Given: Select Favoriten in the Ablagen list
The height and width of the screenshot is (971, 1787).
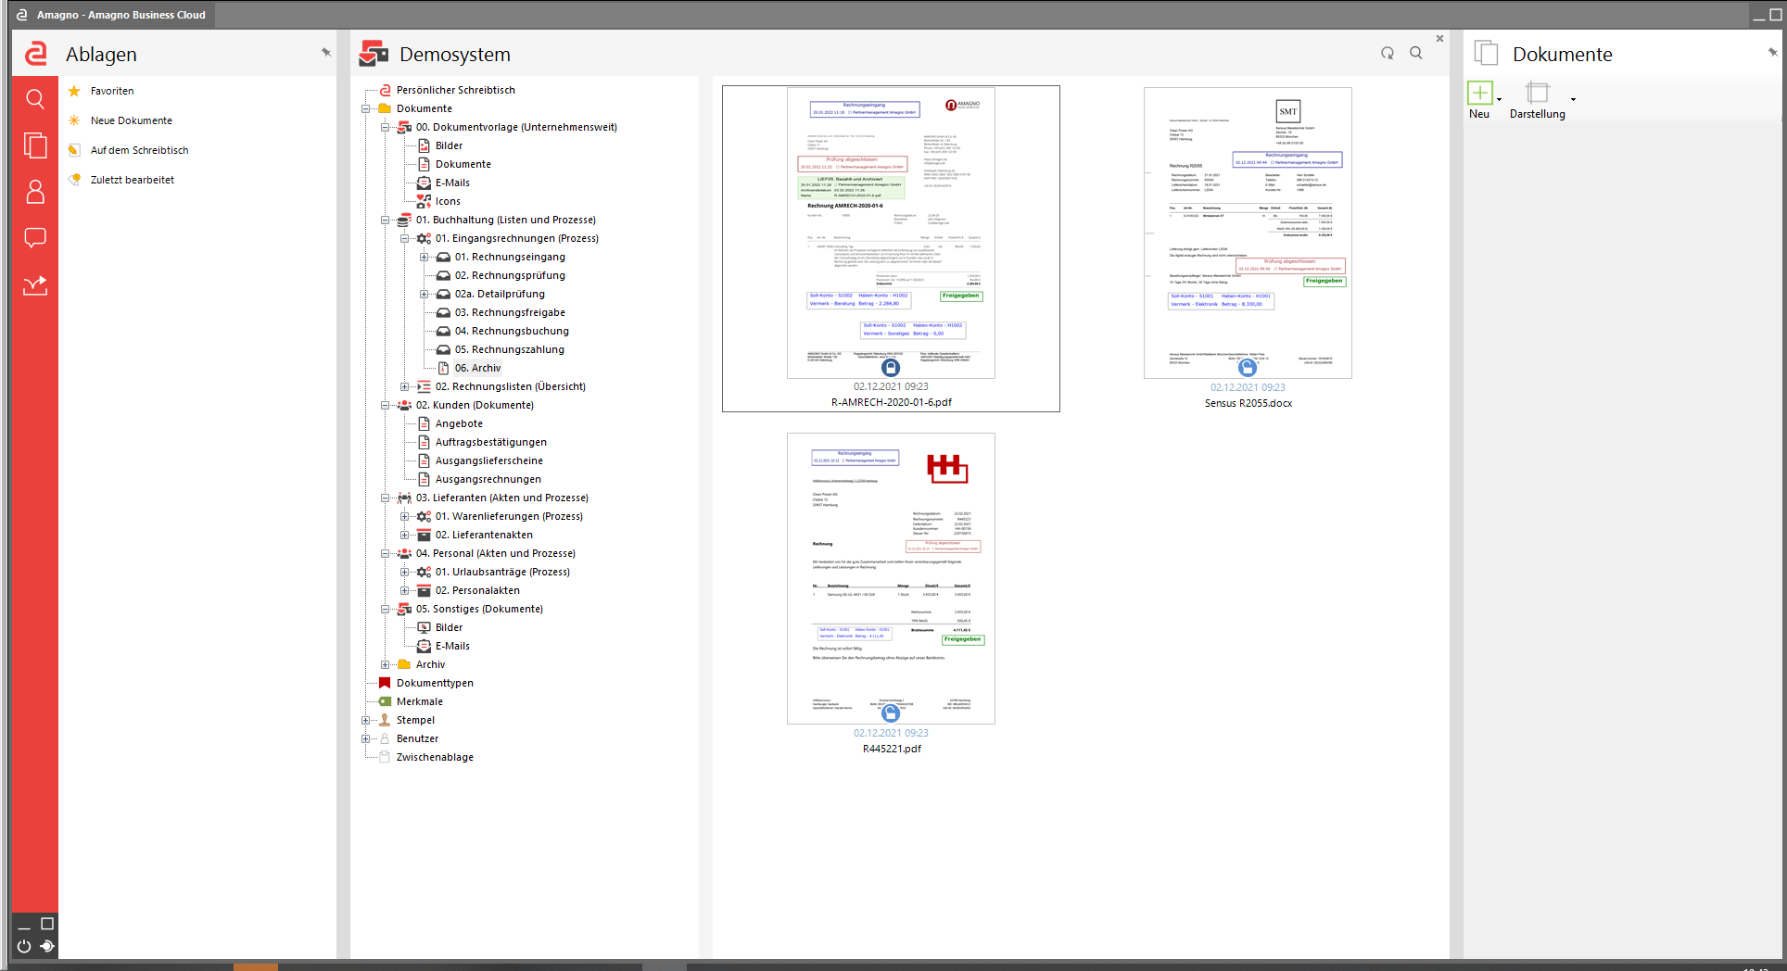Looking at the screenshot, I should coord(112,91).
